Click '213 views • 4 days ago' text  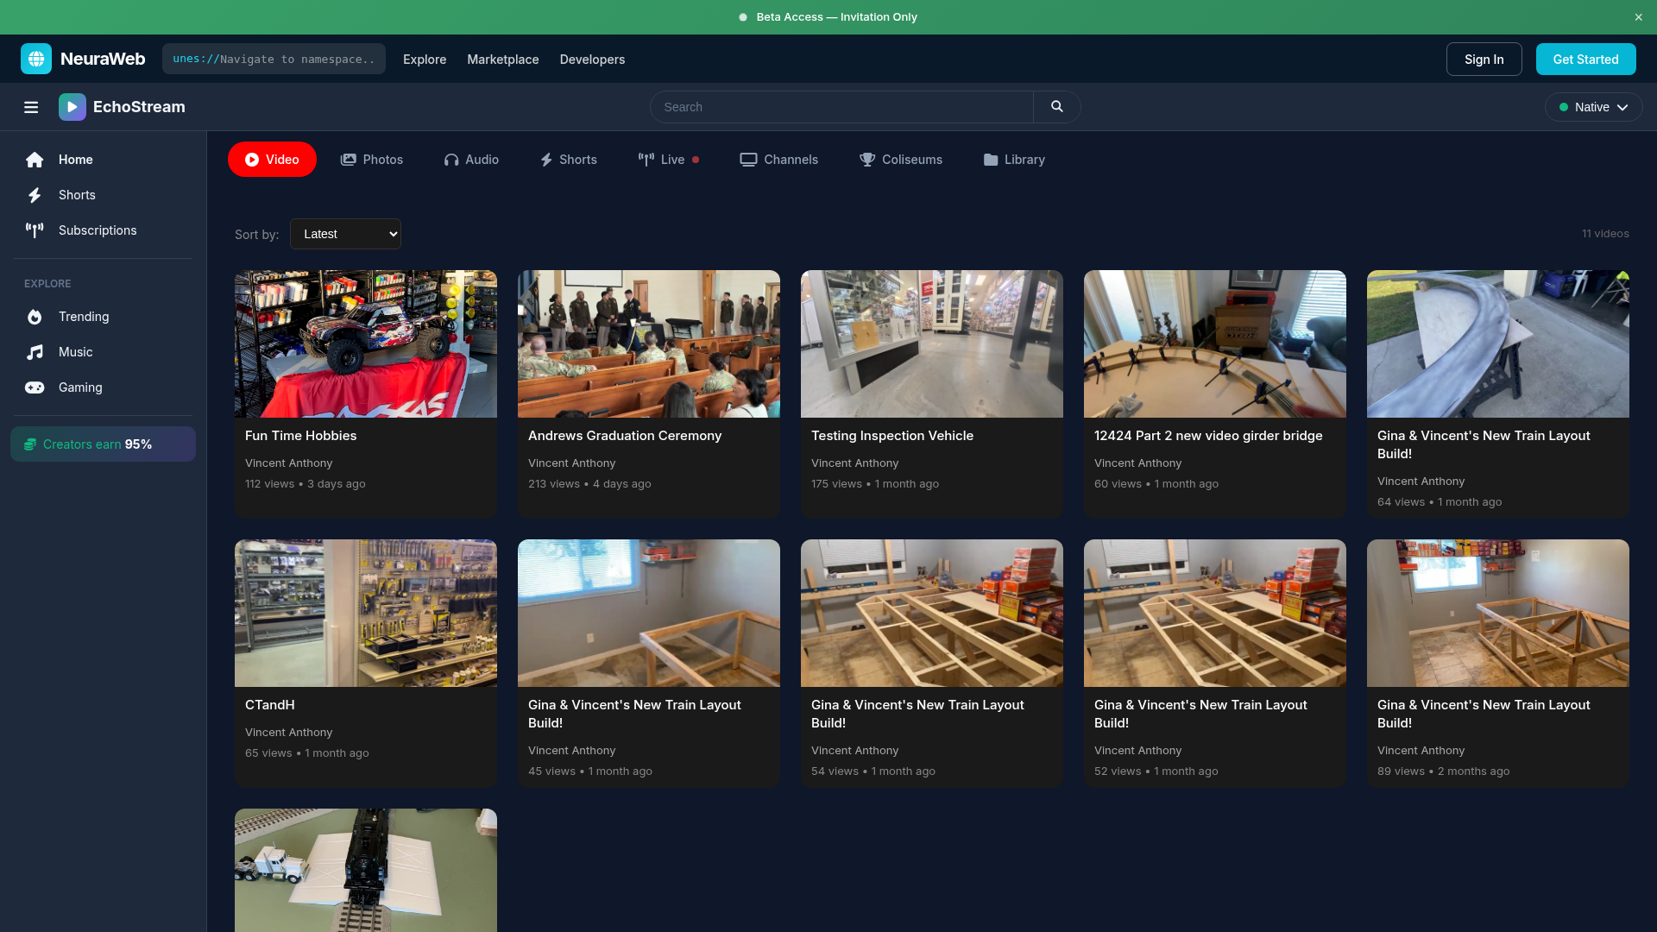pos(589,484)
